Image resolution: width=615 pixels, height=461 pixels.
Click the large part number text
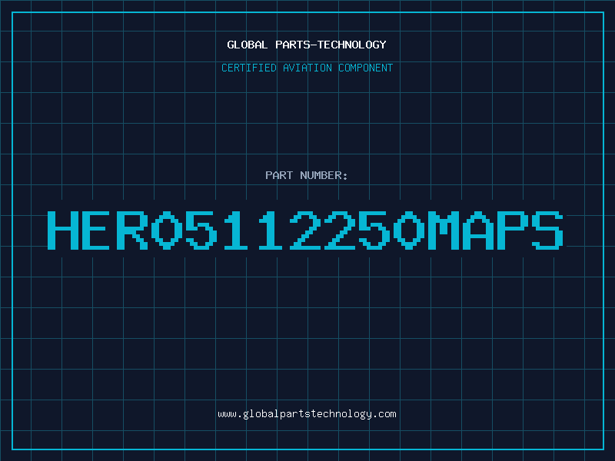(305, 230)
